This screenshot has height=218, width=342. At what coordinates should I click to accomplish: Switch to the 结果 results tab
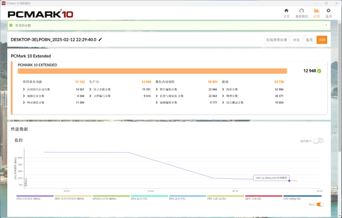click(x=316, y=13)
